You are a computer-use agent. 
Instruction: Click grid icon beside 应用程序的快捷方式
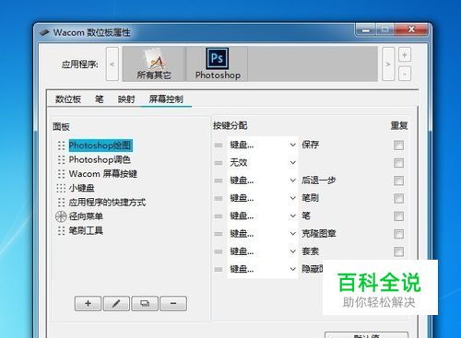click(x=62, y=202)
